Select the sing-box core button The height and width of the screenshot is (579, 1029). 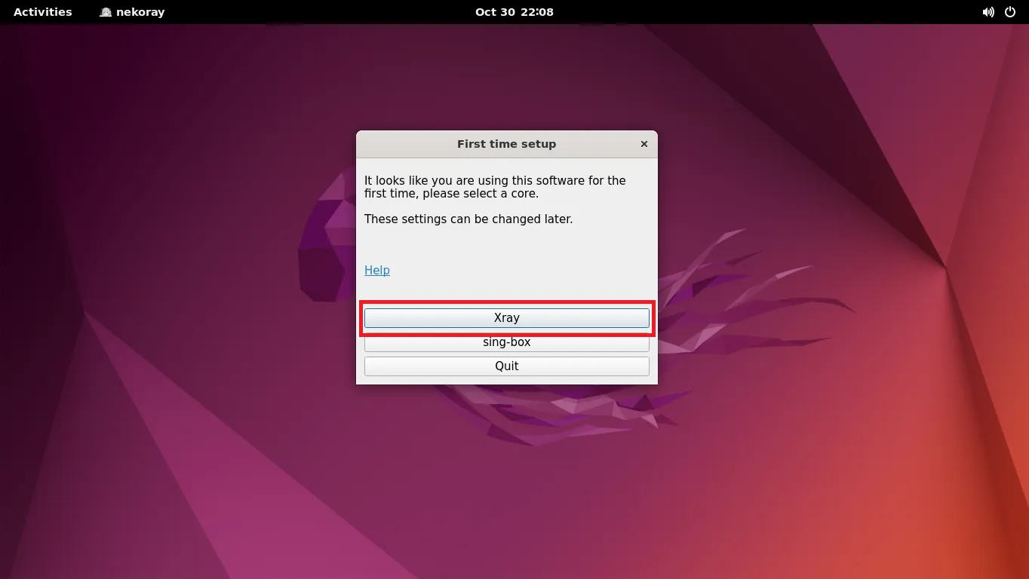point(506,342)
